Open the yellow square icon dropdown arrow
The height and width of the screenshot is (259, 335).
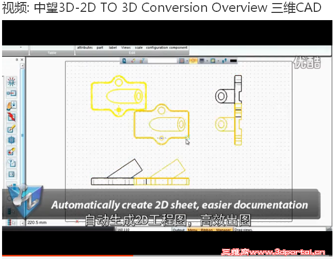pyautogui.click(x=218, y=61)
